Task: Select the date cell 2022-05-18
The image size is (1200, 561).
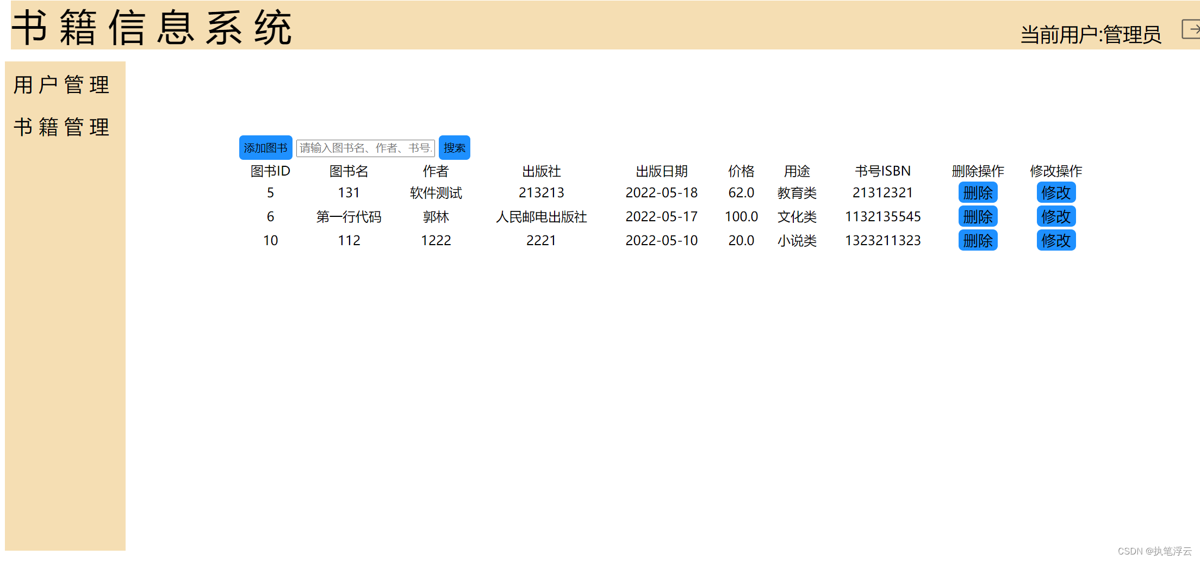Action: pos(662,193)
